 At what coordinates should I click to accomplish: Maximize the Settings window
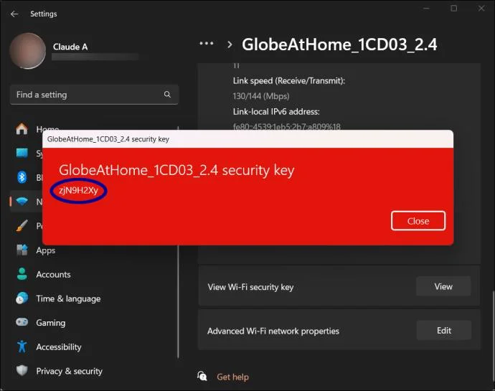click(x=453, y=9)
